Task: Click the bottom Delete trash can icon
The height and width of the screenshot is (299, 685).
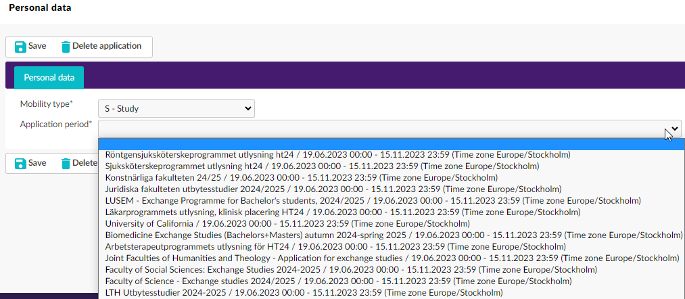Action: [x=66, y=163]
